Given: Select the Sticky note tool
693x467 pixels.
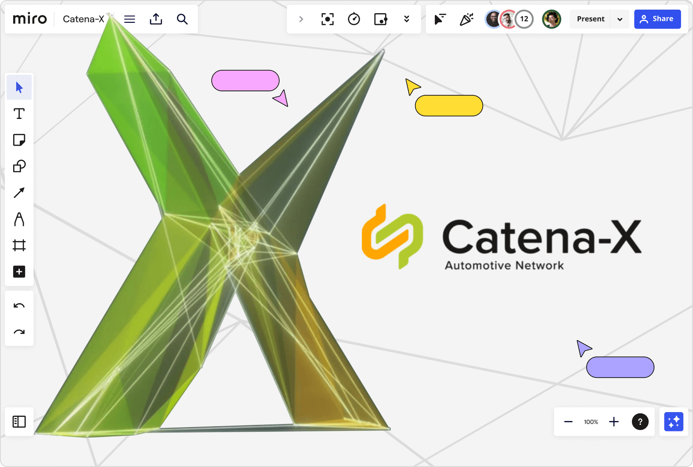Looking at the screenshot, I should point(19,140).
